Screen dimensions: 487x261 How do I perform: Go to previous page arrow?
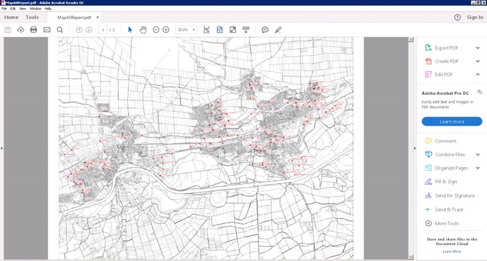(x=79, y=30)
